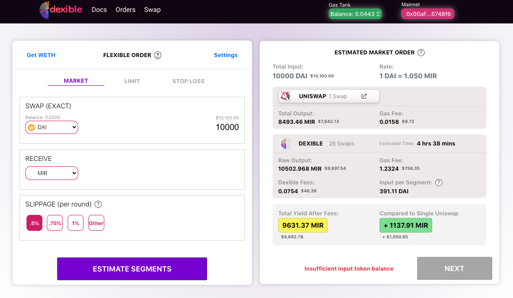Click the '4 hrs 38 mins' estimated time

coord(436,143)
